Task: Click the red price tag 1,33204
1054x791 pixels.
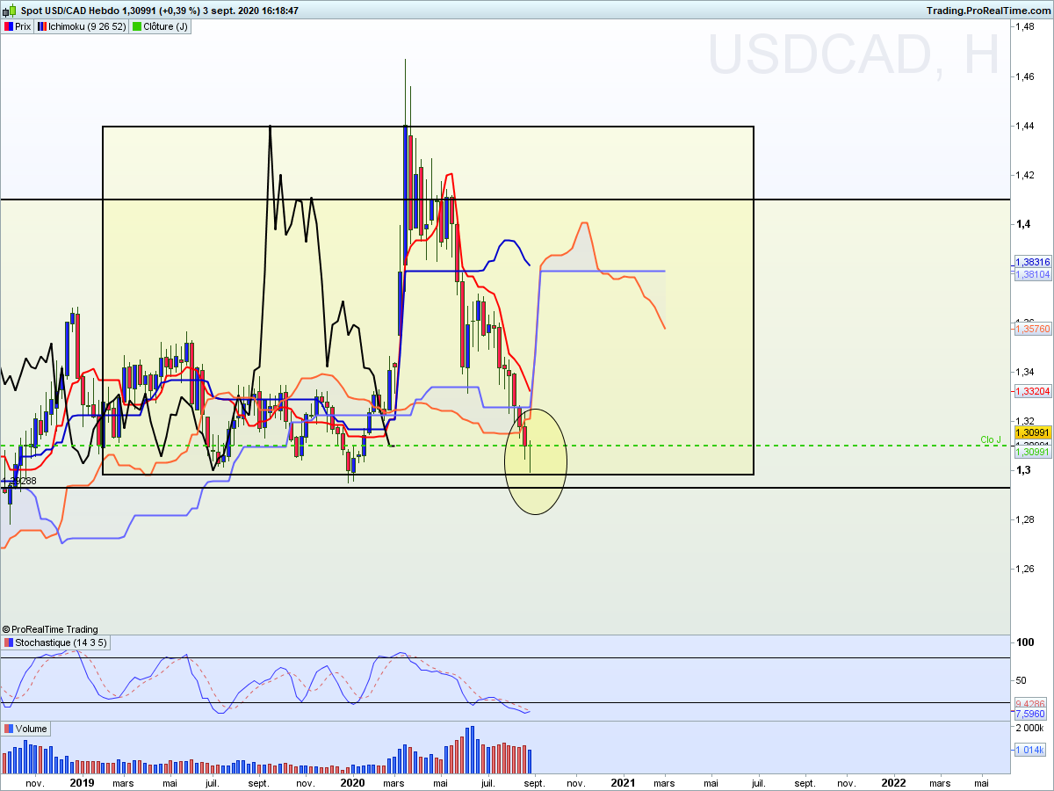Action: click(x=1031, y=391)
